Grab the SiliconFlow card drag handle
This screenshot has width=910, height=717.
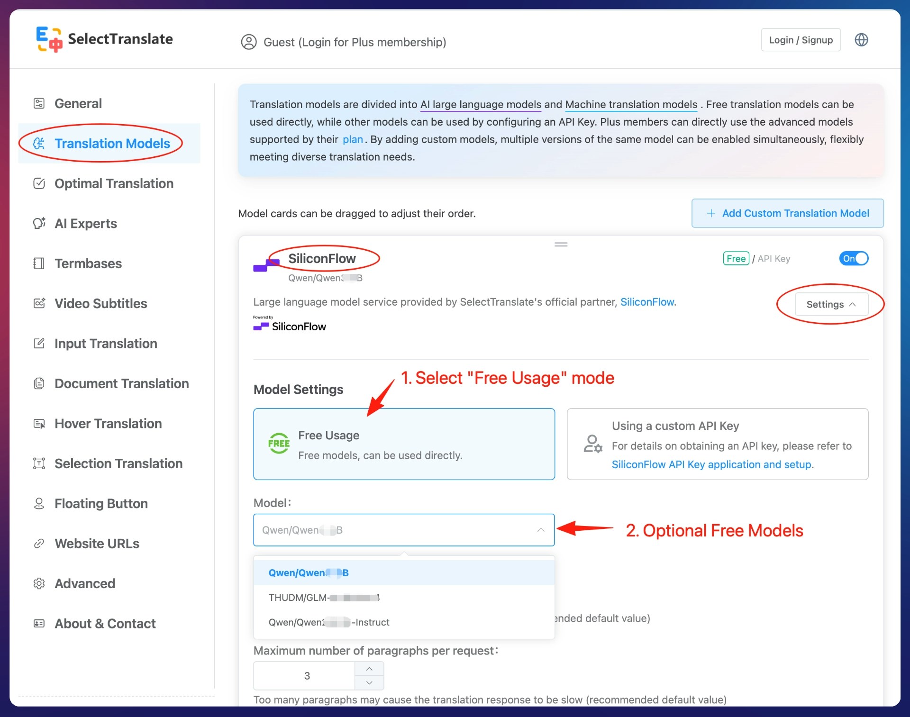click(561, 245)
